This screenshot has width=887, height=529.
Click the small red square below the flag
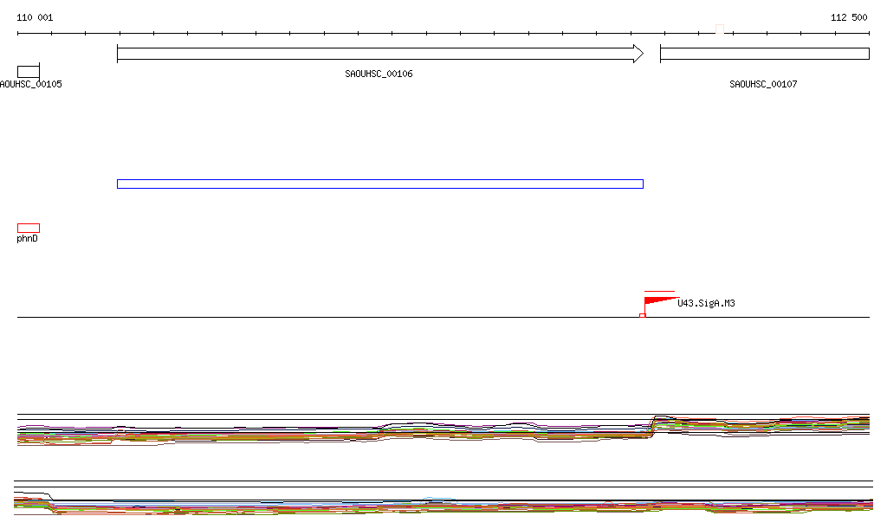[x=643, y=315]
